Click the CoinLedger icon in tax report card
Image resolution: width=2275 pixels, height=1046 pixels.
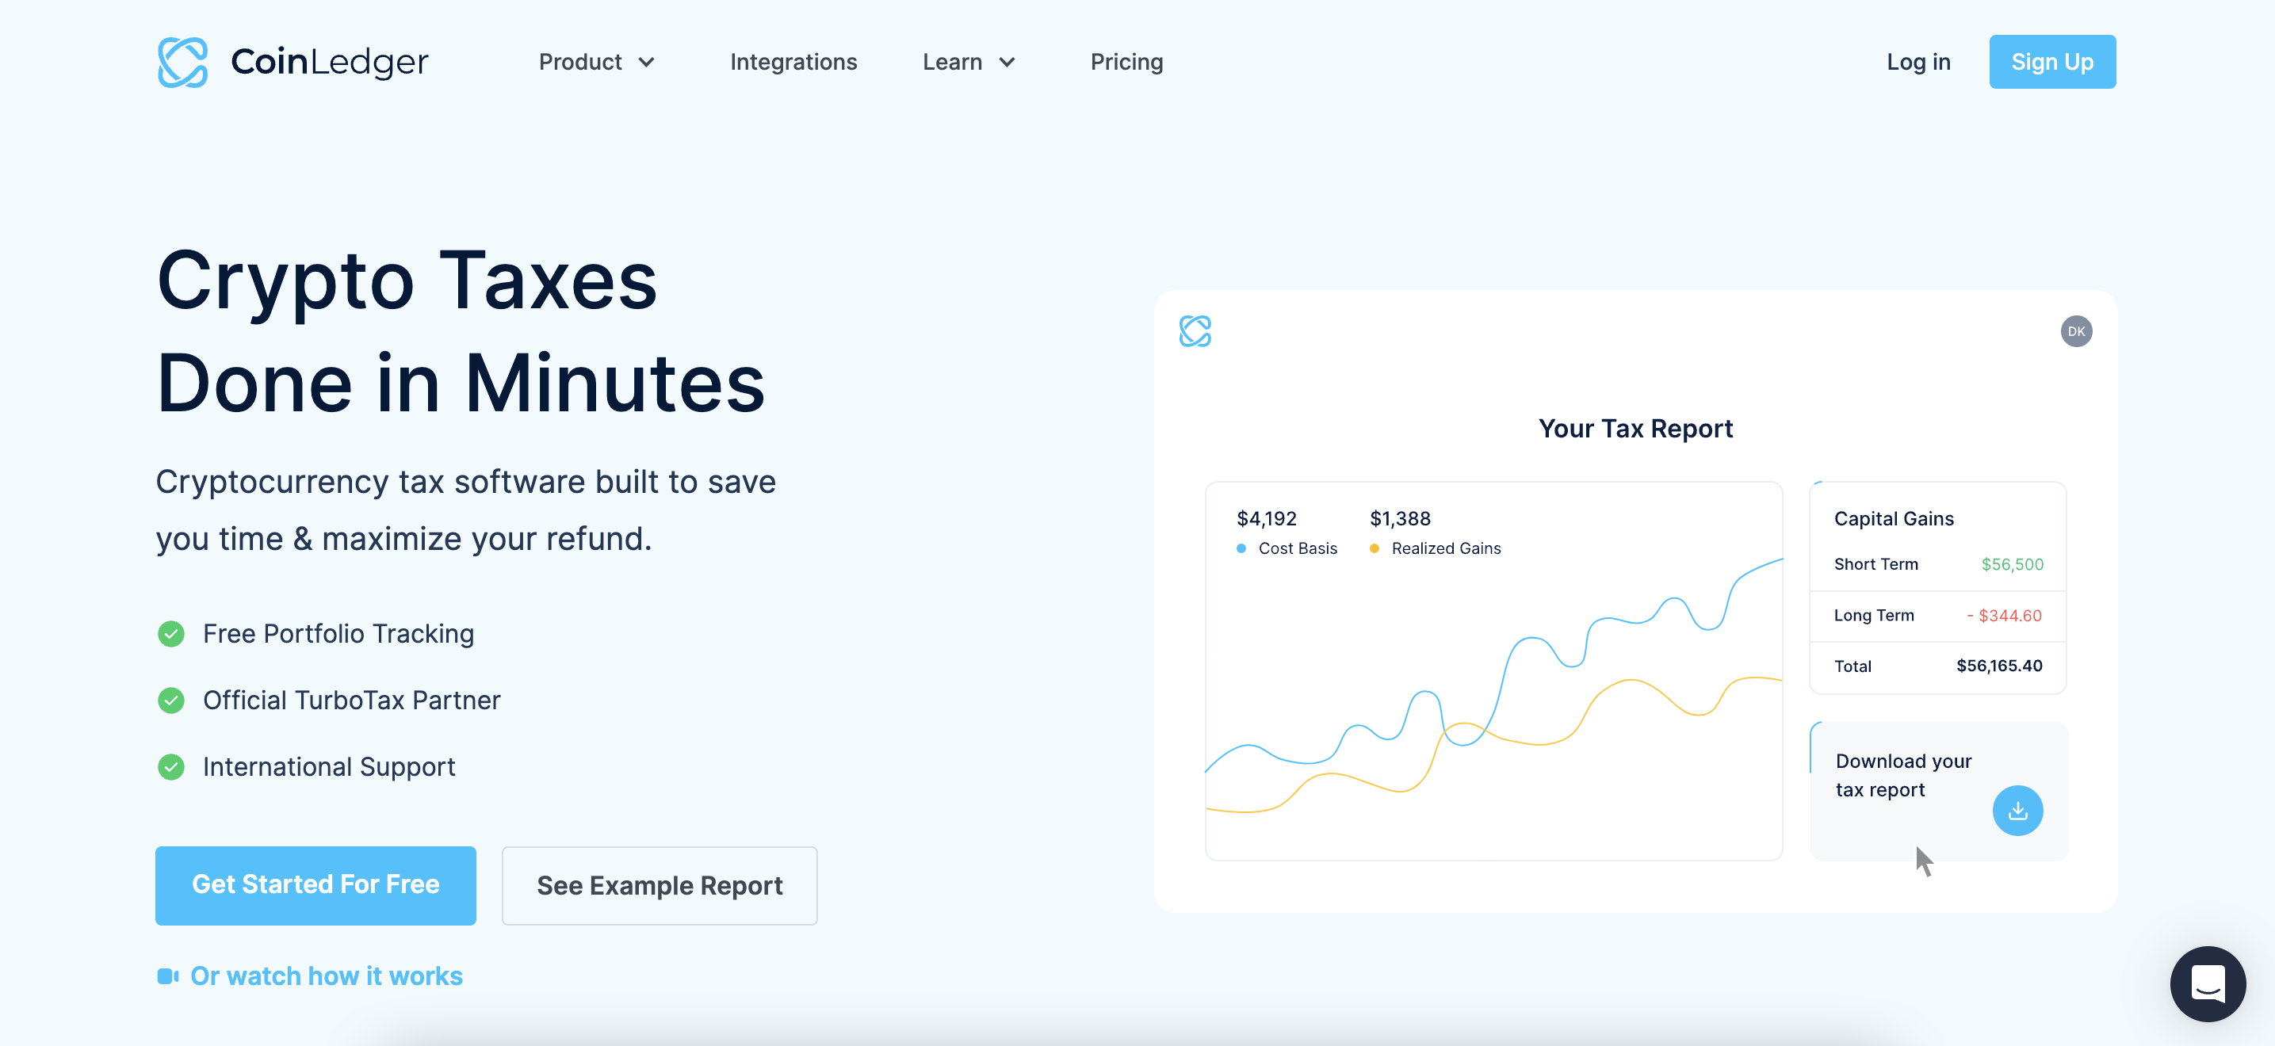click(x=1195, y=332)
